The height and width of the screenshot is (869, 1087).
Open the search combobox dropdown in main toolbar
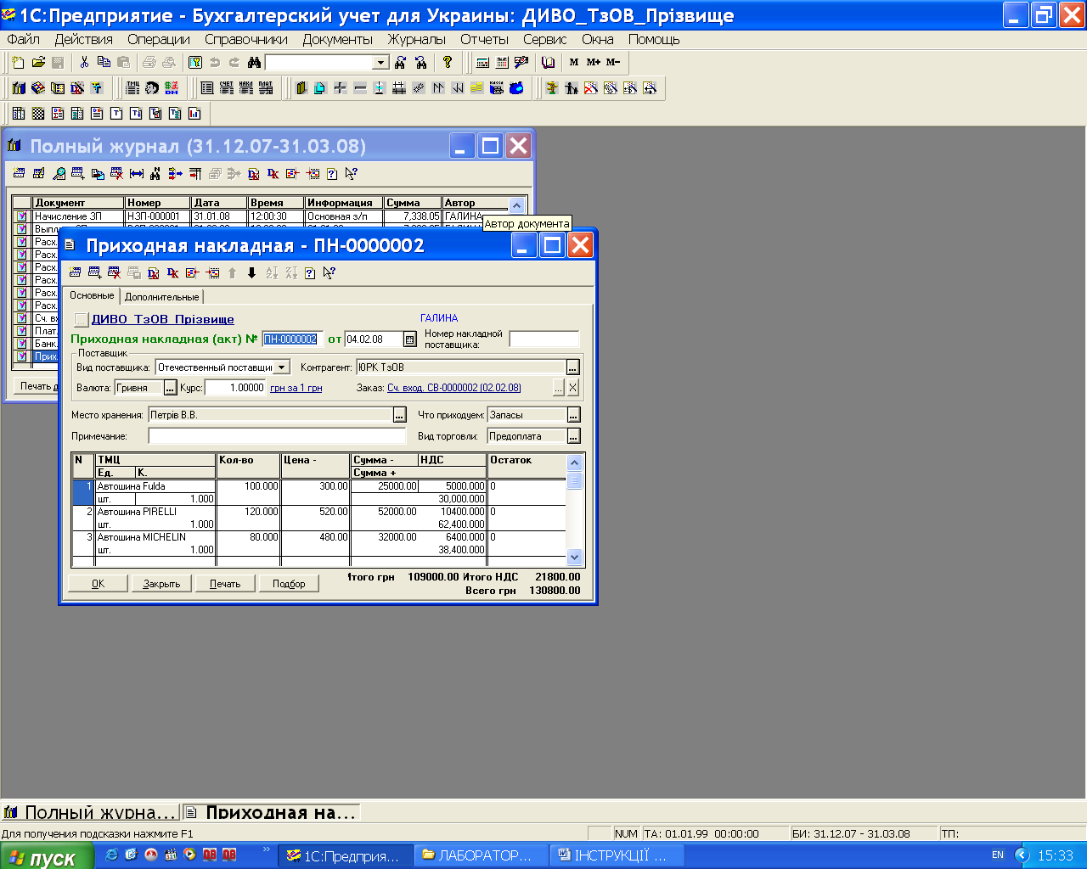pos(380,62)
